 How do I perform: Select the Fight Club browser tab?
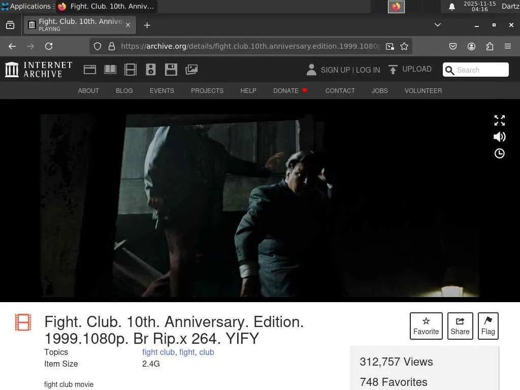click(80, 25)
